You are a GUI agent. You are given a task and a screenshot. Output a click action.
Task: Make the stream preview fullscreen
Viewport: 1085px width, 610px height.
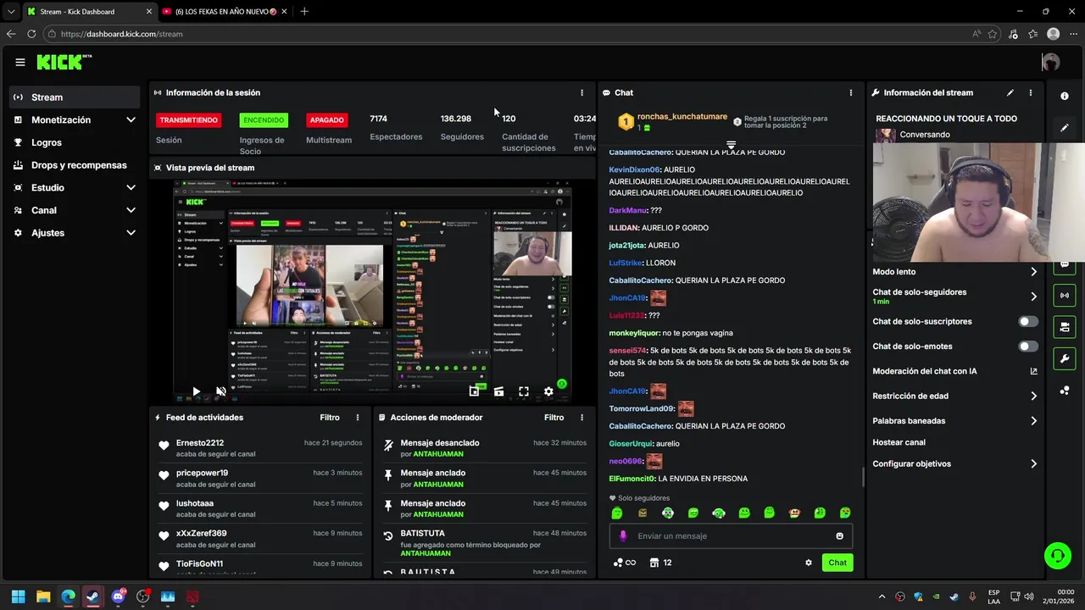click(524, 391)
